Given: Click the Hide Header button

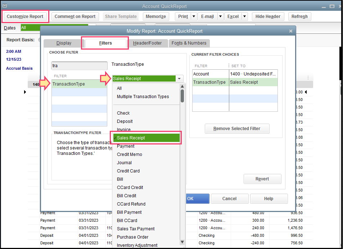Looking at the screenshot, I should (x=268, y=17).
